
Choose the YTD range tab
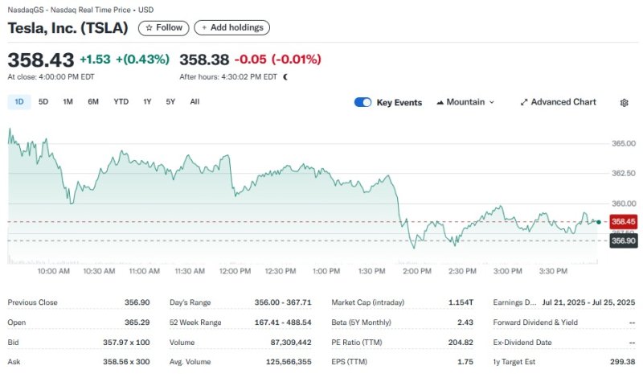121,102
